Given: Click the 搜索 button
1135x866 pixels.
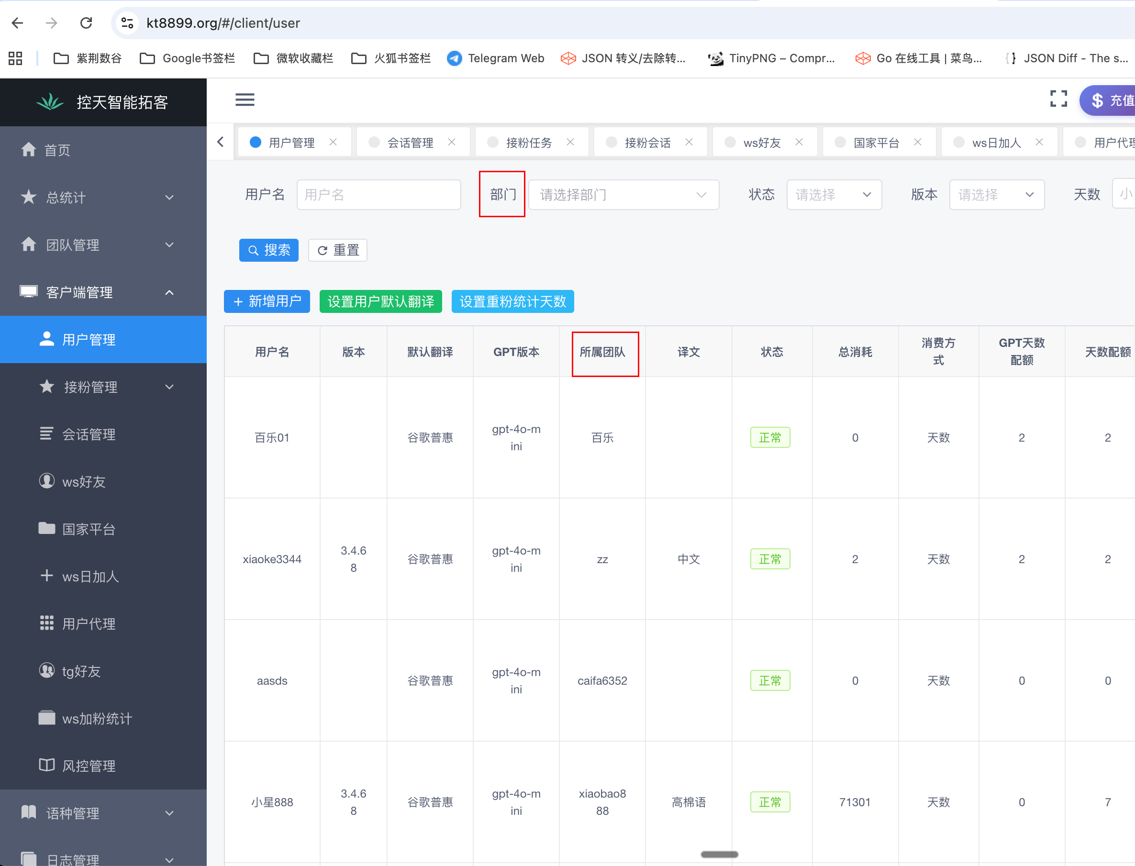Looking at the screenshot, I should tap(268, 250).
